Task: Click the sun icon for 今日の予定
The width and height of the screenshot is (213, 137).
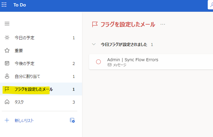Action: click(x=7, y=37)
